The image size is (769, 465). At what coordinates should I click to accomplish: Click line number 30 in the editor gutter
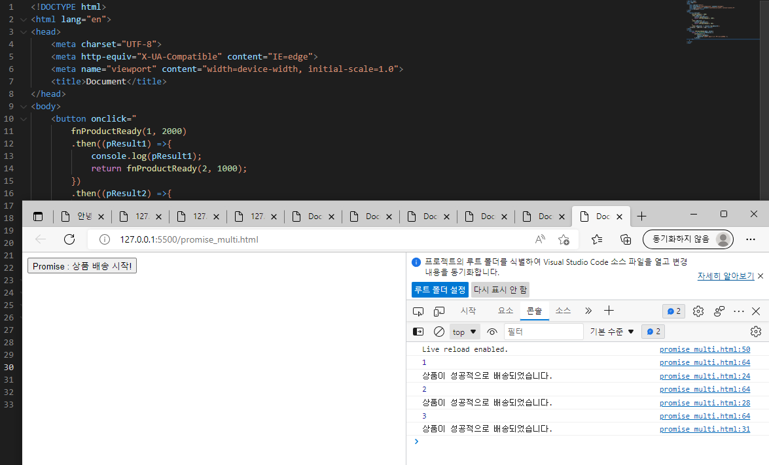point(9,367)
